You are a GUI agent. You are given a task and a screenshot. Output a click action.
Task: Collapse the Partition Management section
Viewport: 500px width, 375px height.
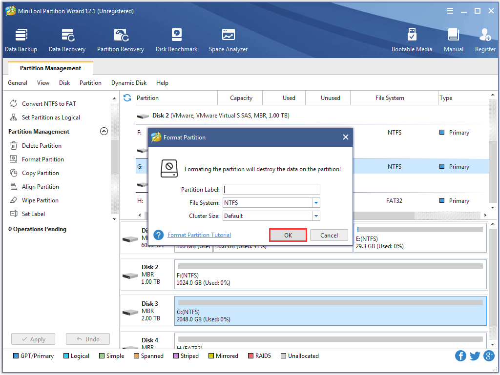click(104, 132)
